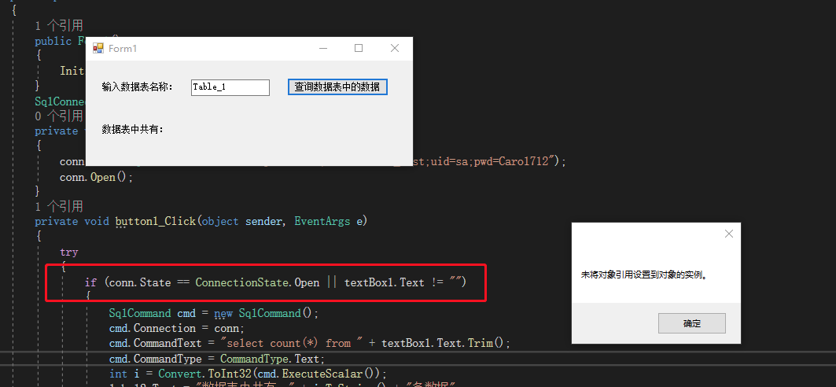The image size is (836, 387).
Task: Click ConnectionState.Open in the if condition
Action: [257, 282]
